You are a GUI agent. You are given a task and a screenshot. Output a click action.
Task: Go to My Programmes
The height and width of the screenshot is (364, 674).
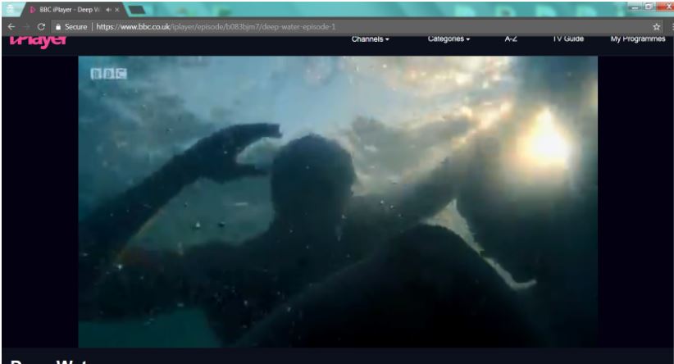click(x=638, y=39)
